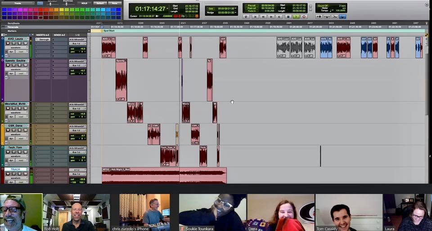The image size is (432, 231).
Task: Open the Bus 1-2 output selector on AVO_Laura
Action: (x=77, y=44)
